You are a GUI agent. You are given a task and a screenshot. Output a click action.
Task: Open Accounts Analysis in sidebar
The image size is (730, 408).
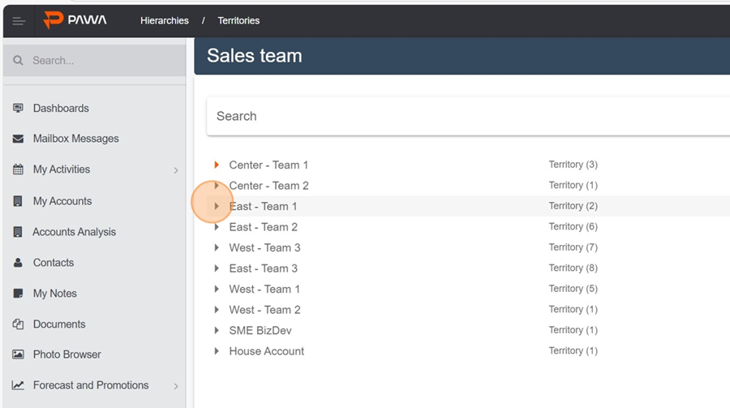tap(74, 232)
